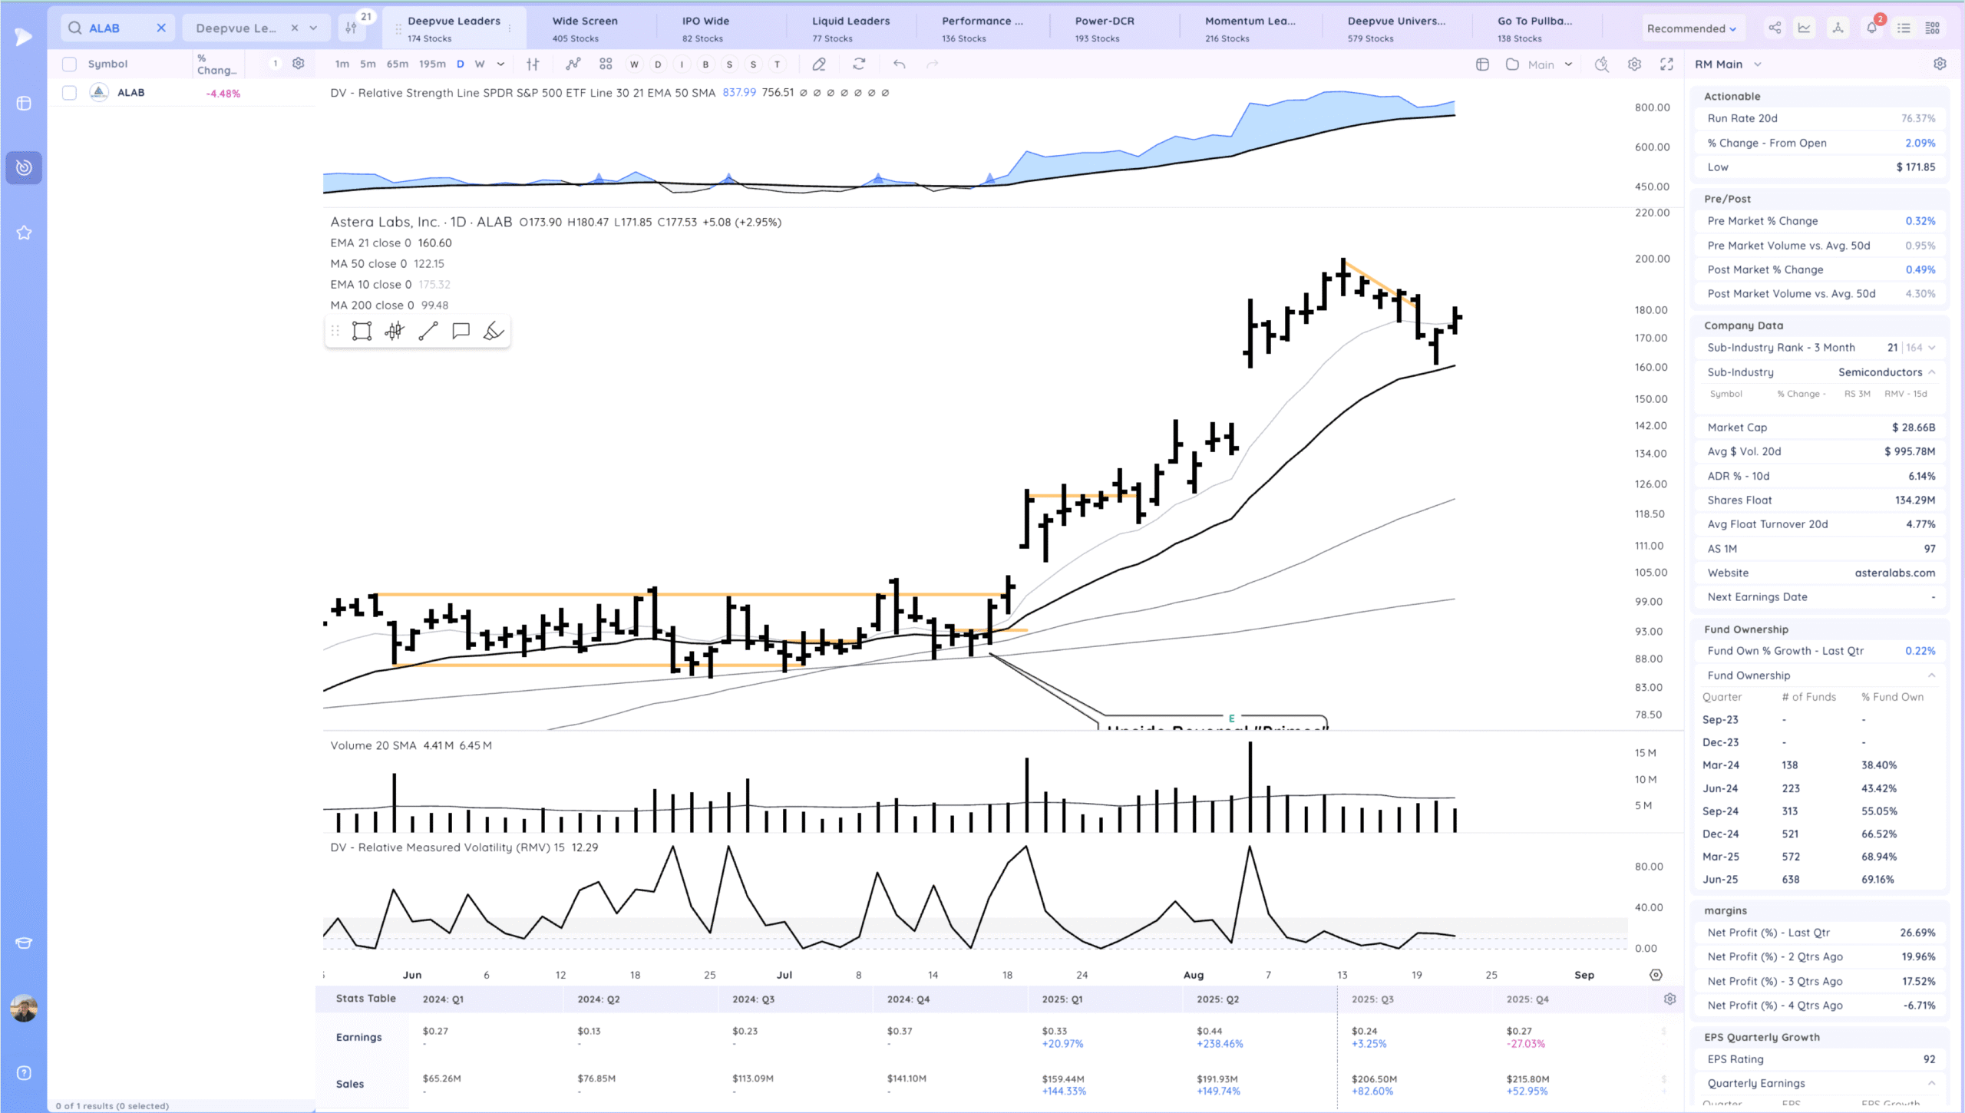
Task: Close the Deepvue Le... list chip
Action: 295,28
